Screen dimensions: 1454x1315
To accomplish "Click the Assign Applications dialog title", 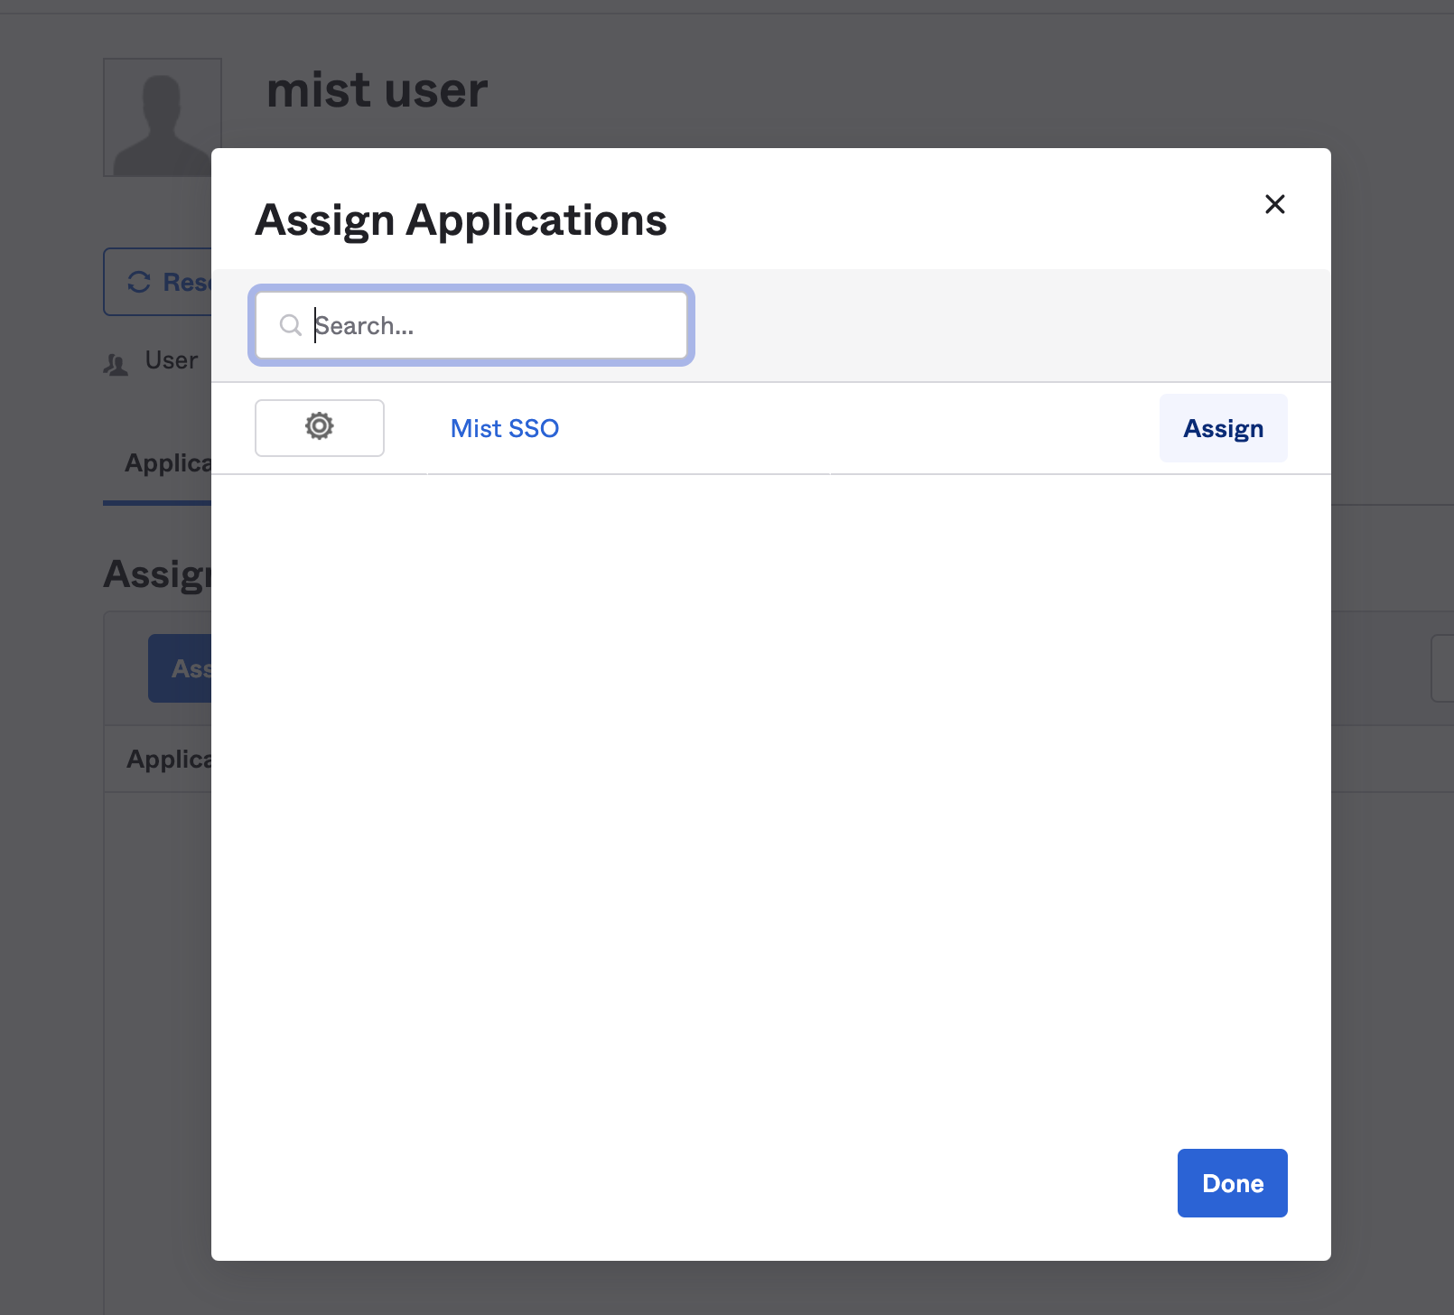I will point(461,220).
